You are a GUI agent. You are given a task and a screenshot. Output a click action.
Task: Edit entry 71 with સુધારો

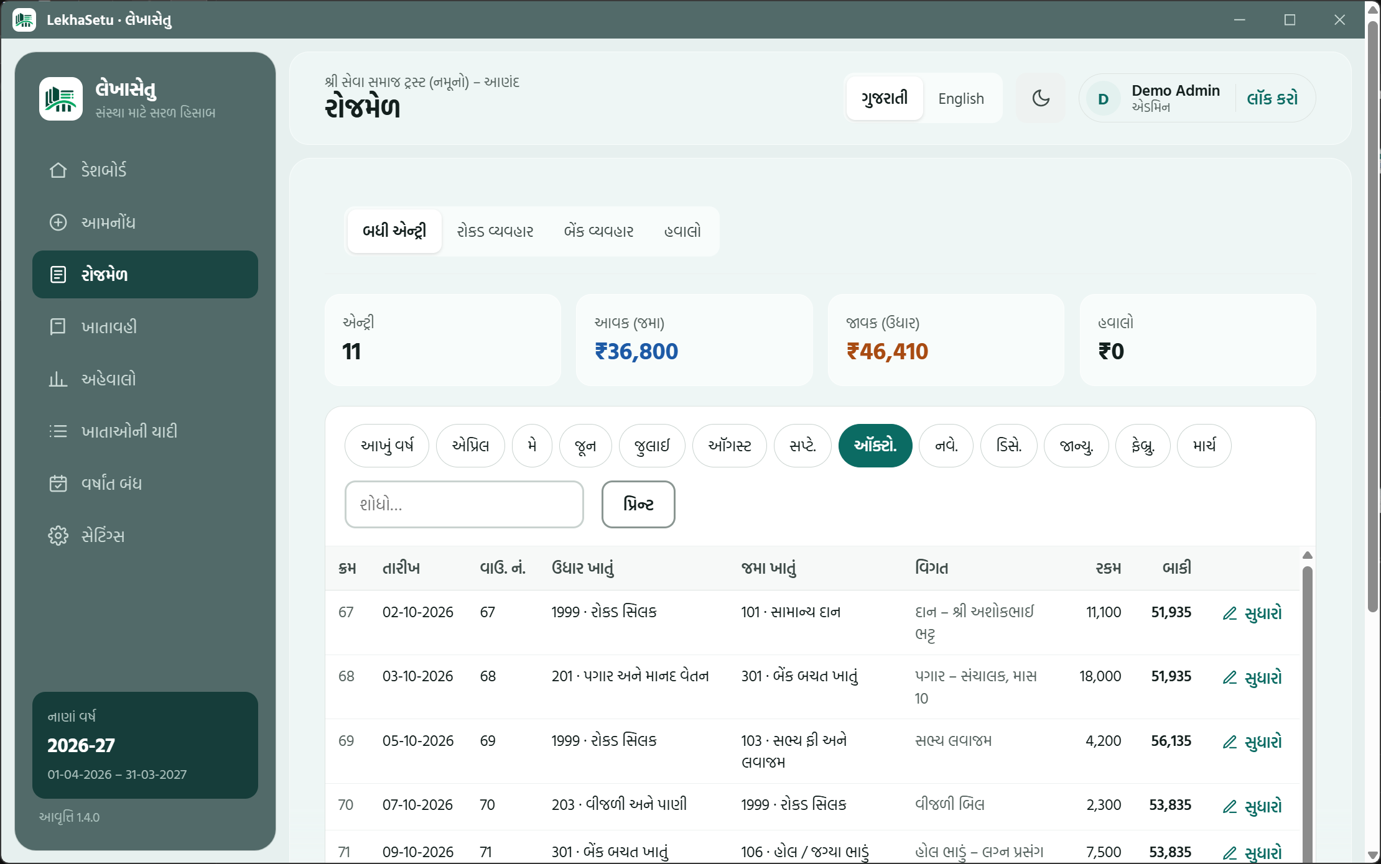(1252, 853)
